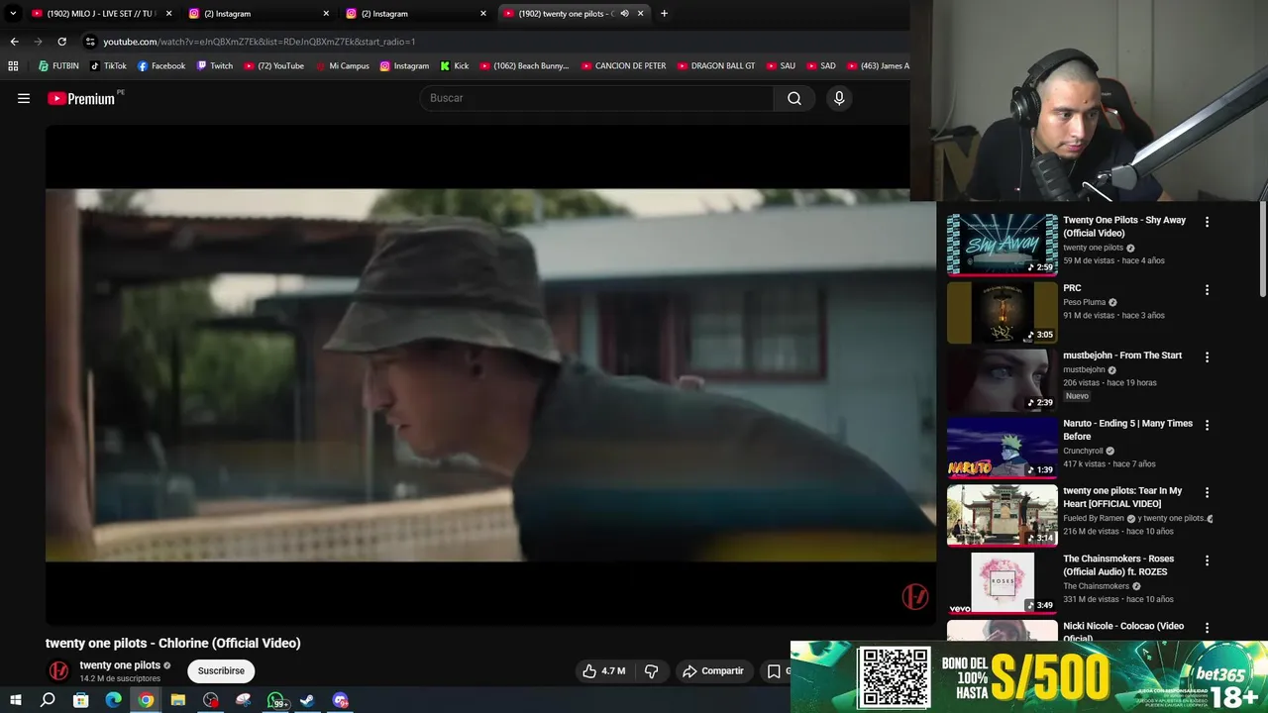Open Microsoft Edge from taskbar
1268x713 pixels.
coord(113,700)
